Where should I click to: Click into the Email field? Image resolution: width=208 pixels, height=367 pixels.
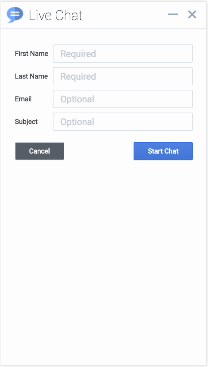pyautogui.click(x=123, y=99)
